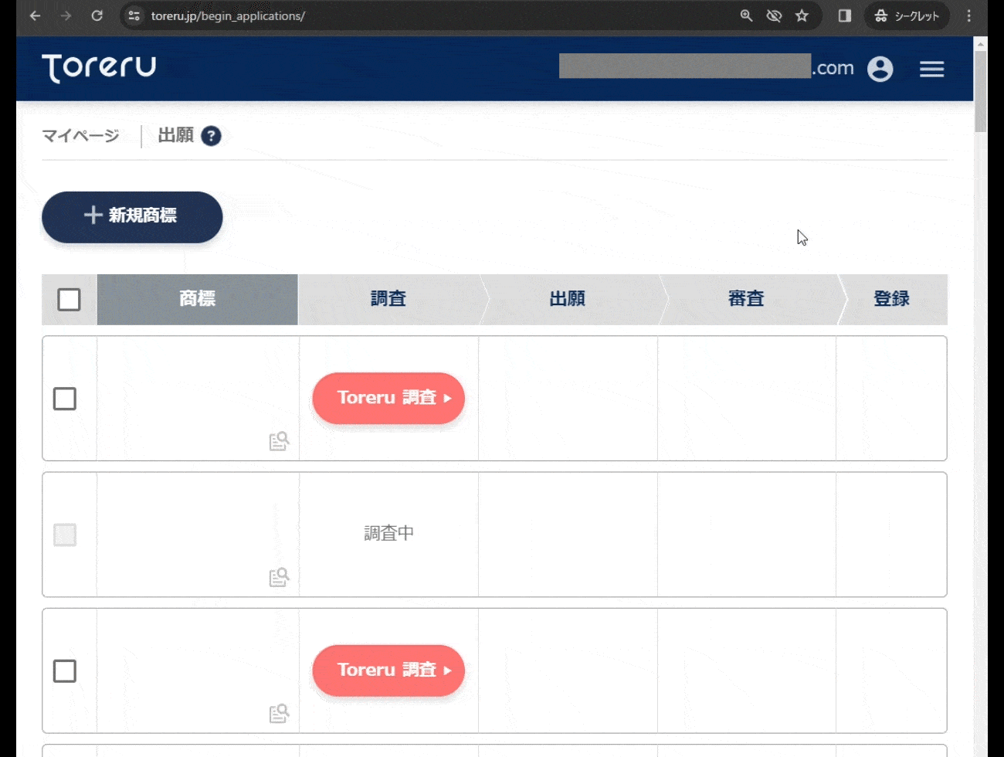This screenshot has width=1004, height=757.
Task: Bookmark this page with the star icon
Action: click(x=802, y=15)
